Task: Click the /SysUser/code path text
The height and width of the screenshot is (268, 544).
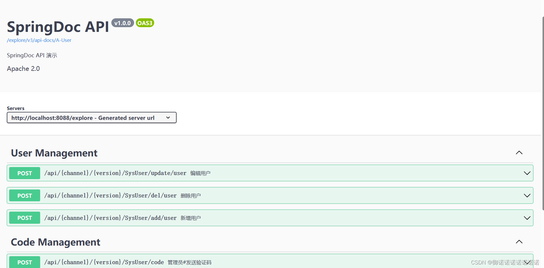Action: (104, 262)
